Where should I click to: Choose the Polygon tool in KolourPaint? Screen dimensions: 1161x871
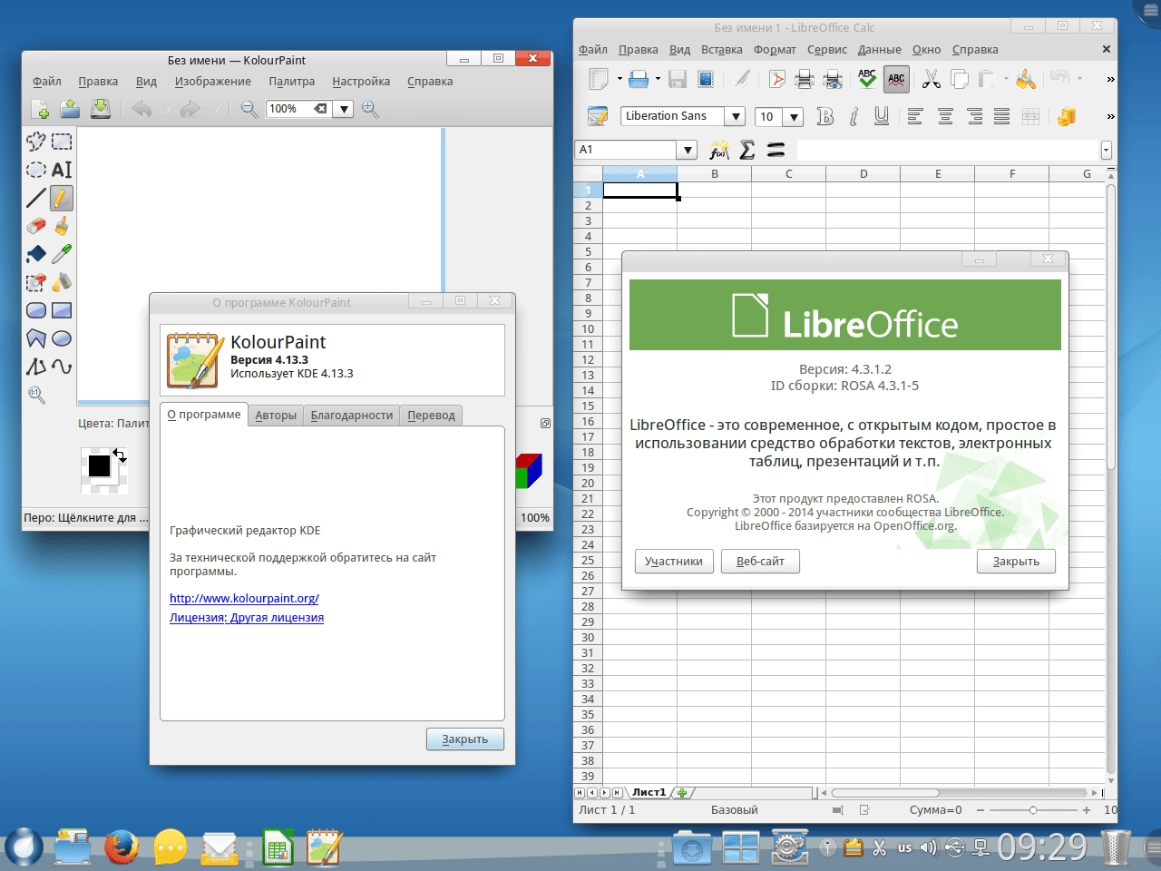tap(35, 338)
